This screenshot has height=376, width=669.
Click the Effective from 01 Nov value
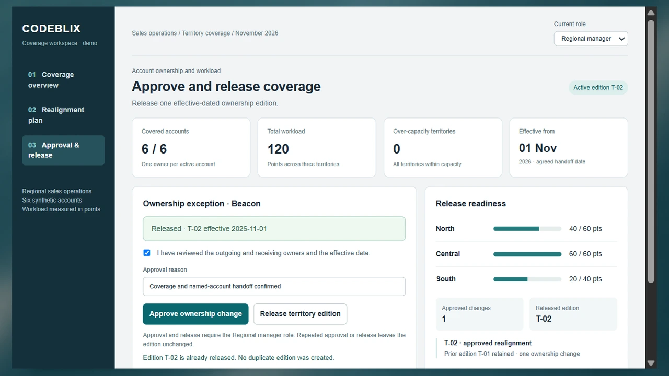pyautogui.click(x=538, y=148)
